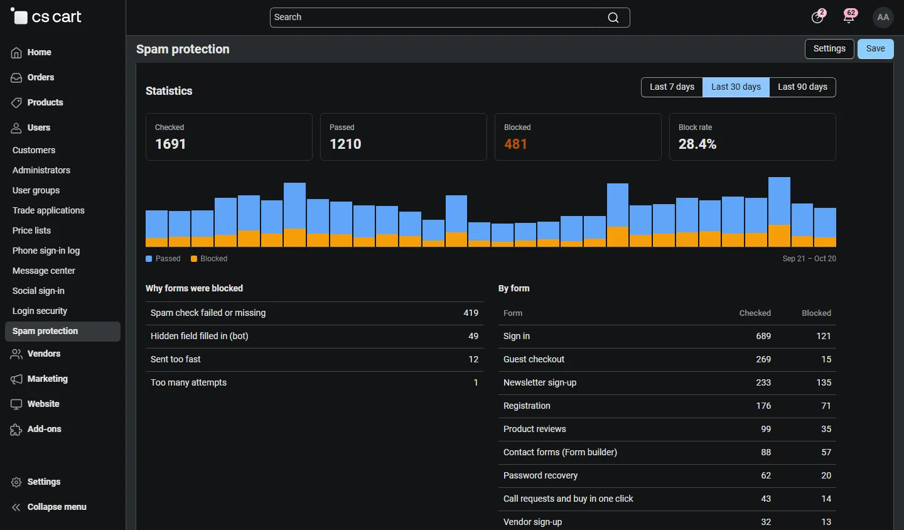The height and width of the screenshot is (530, 904).
Task: Click the CS-Cart logo
Action: 46,17
